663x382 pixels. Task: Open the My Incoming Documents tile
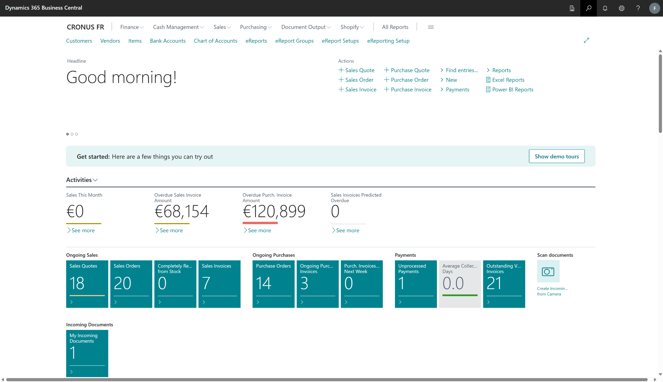pos(87,354)
